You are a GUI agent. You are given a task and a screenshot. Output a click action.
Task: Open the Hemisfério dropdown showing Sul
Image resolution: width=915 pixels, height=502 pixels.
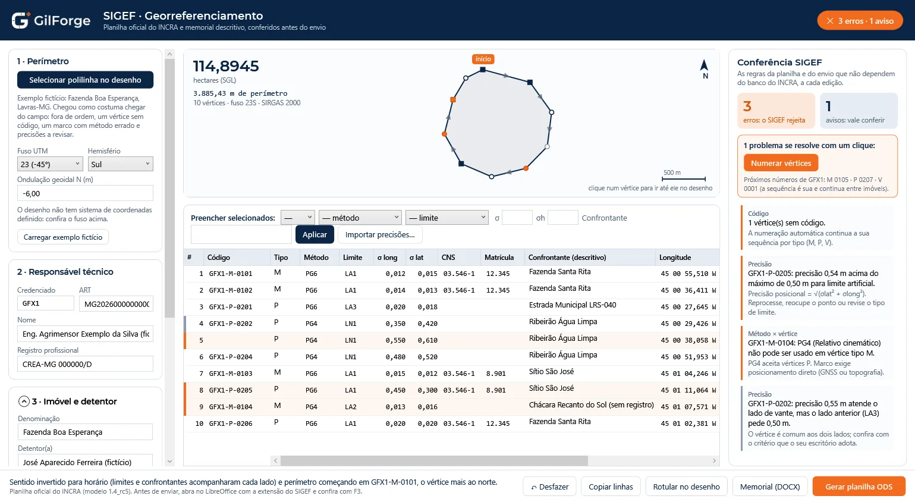(x=121, y=164)
